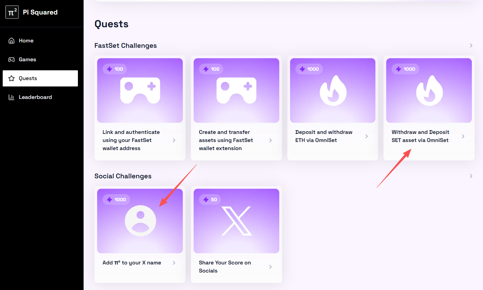The image size is (483, 290).
Task: Click the Add π² to your X name card thumbnail
Action: [x=140, y=221]
